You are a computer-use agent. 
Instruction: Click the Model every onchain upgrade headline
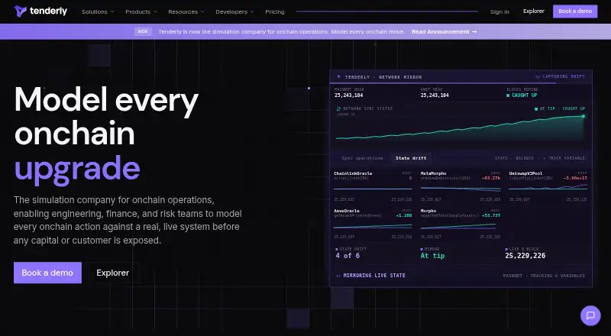pos(106,135)
